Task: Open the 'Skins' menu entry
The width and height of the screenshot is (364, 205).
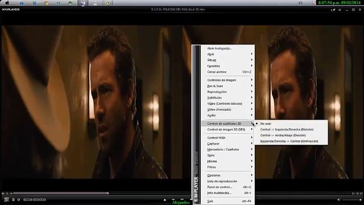Action: click(x=227, y=155)
